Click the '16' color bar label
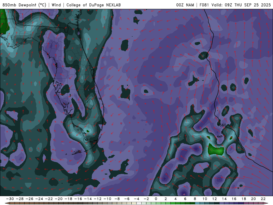This screenshot has width=273, height=205. (234, 199)
